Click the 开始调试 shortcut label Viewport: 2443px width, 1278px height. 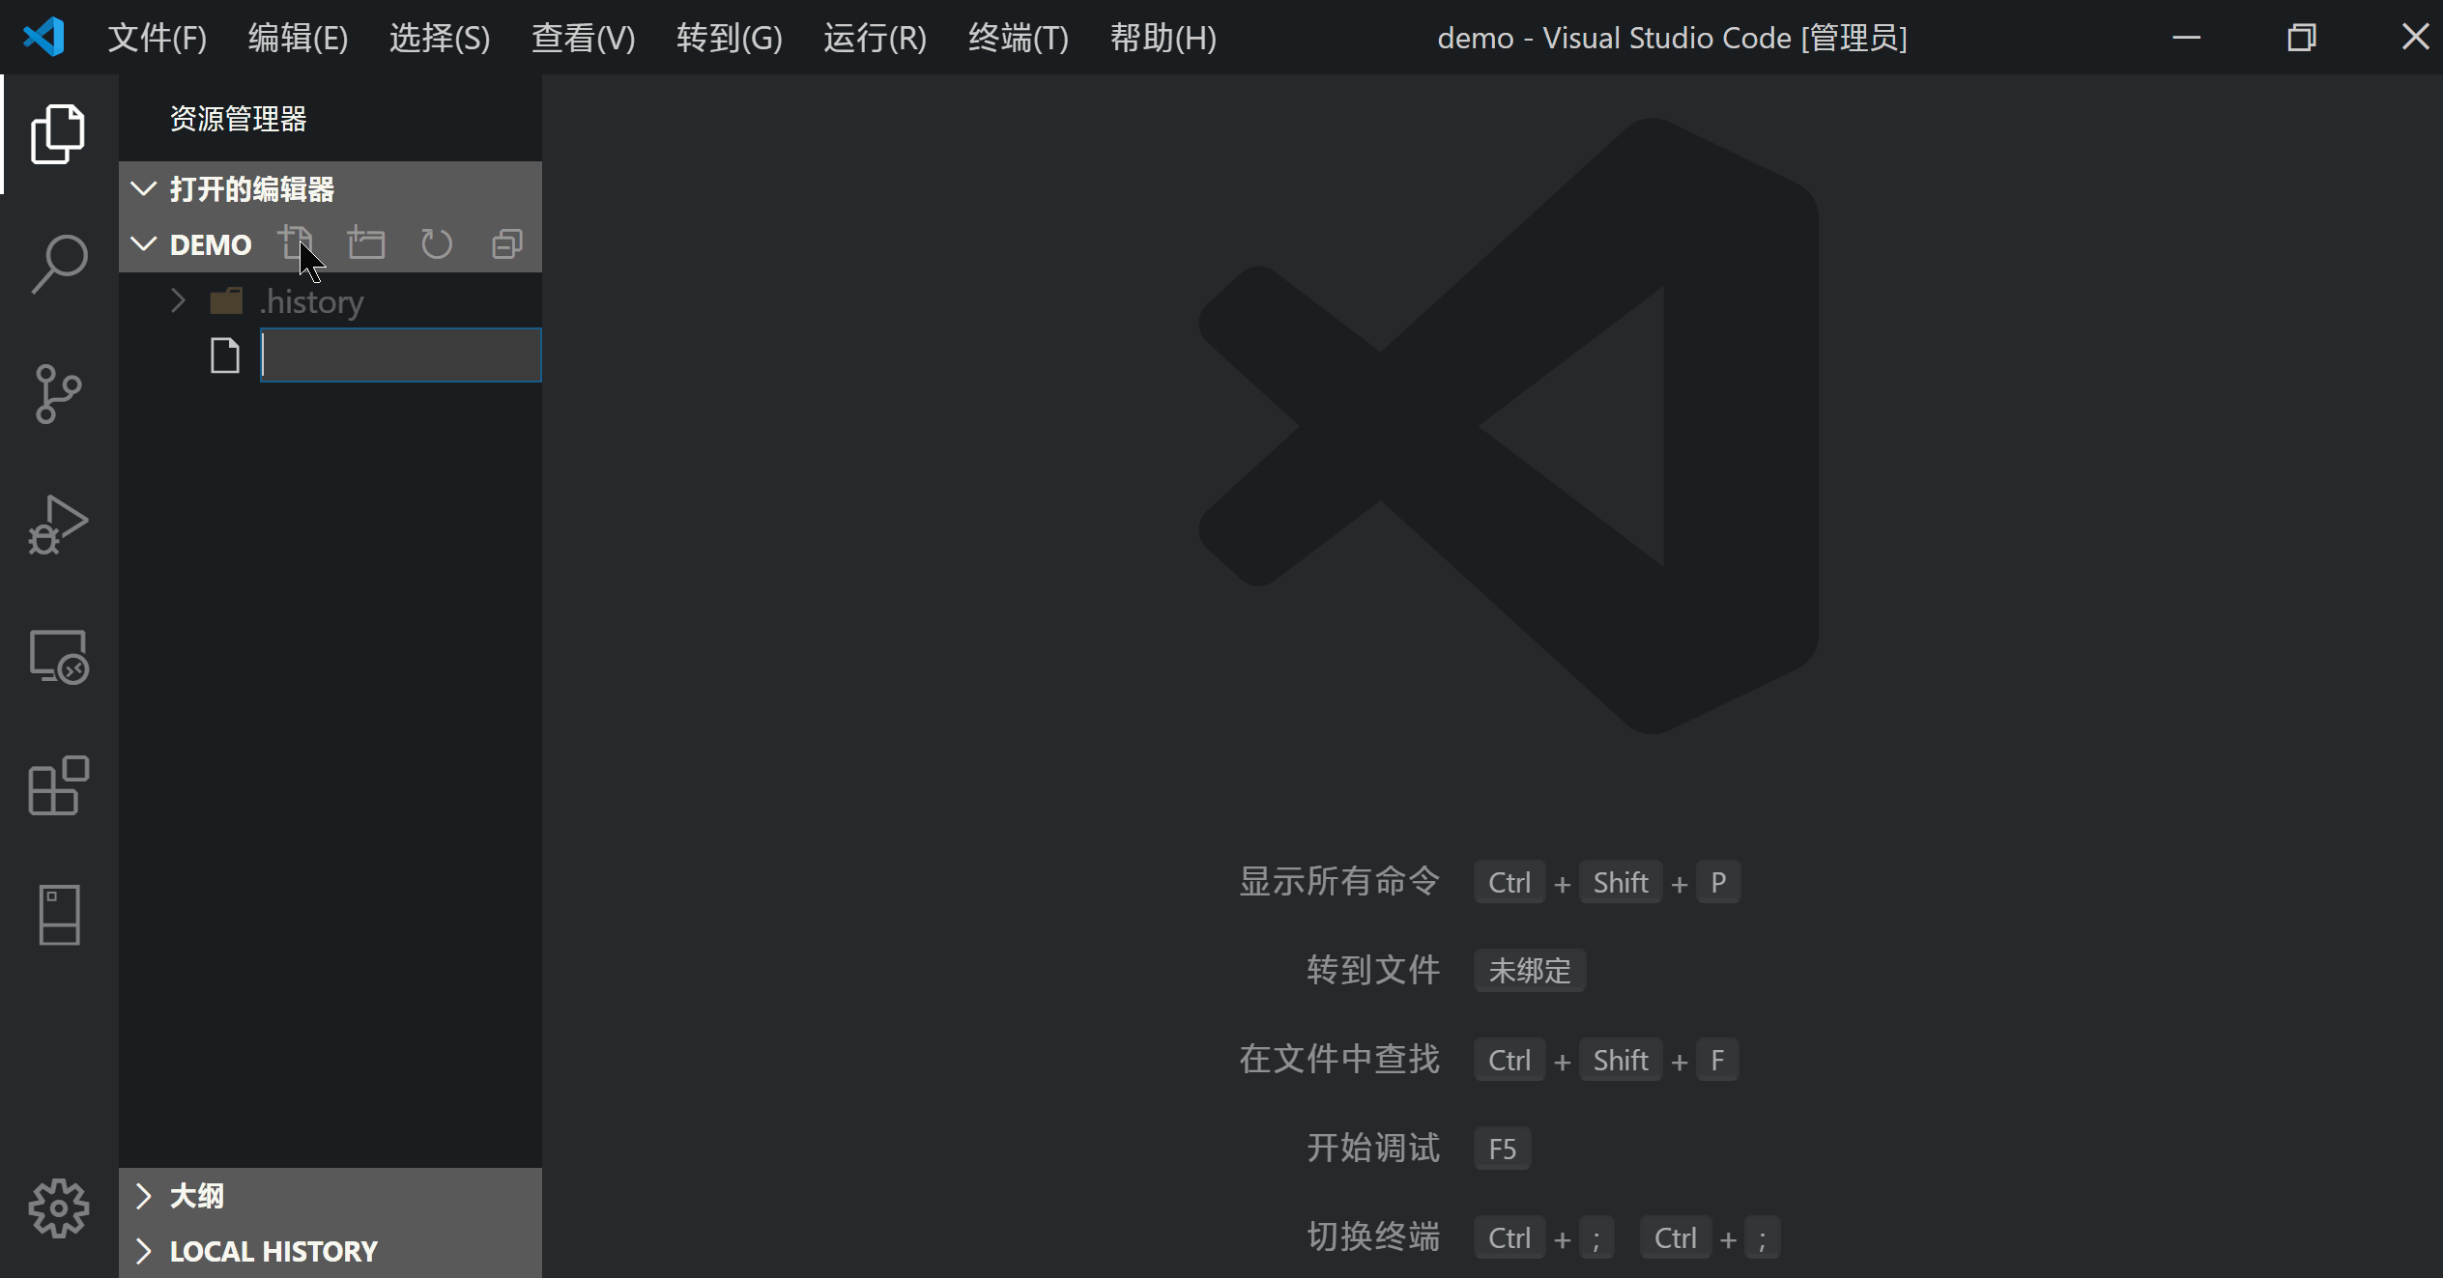pyautogui.click(x=1373, y=1149)
